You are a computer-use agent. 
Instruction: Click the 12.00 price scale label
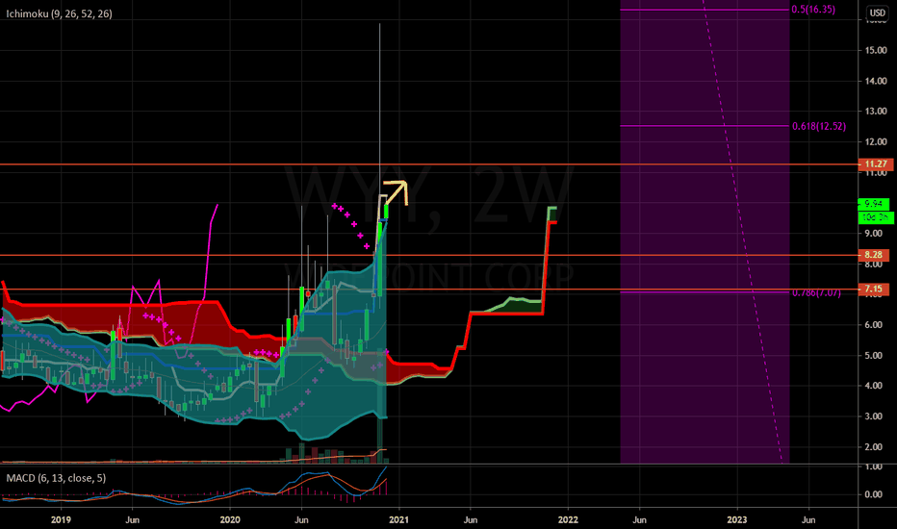tap(876, 141)
